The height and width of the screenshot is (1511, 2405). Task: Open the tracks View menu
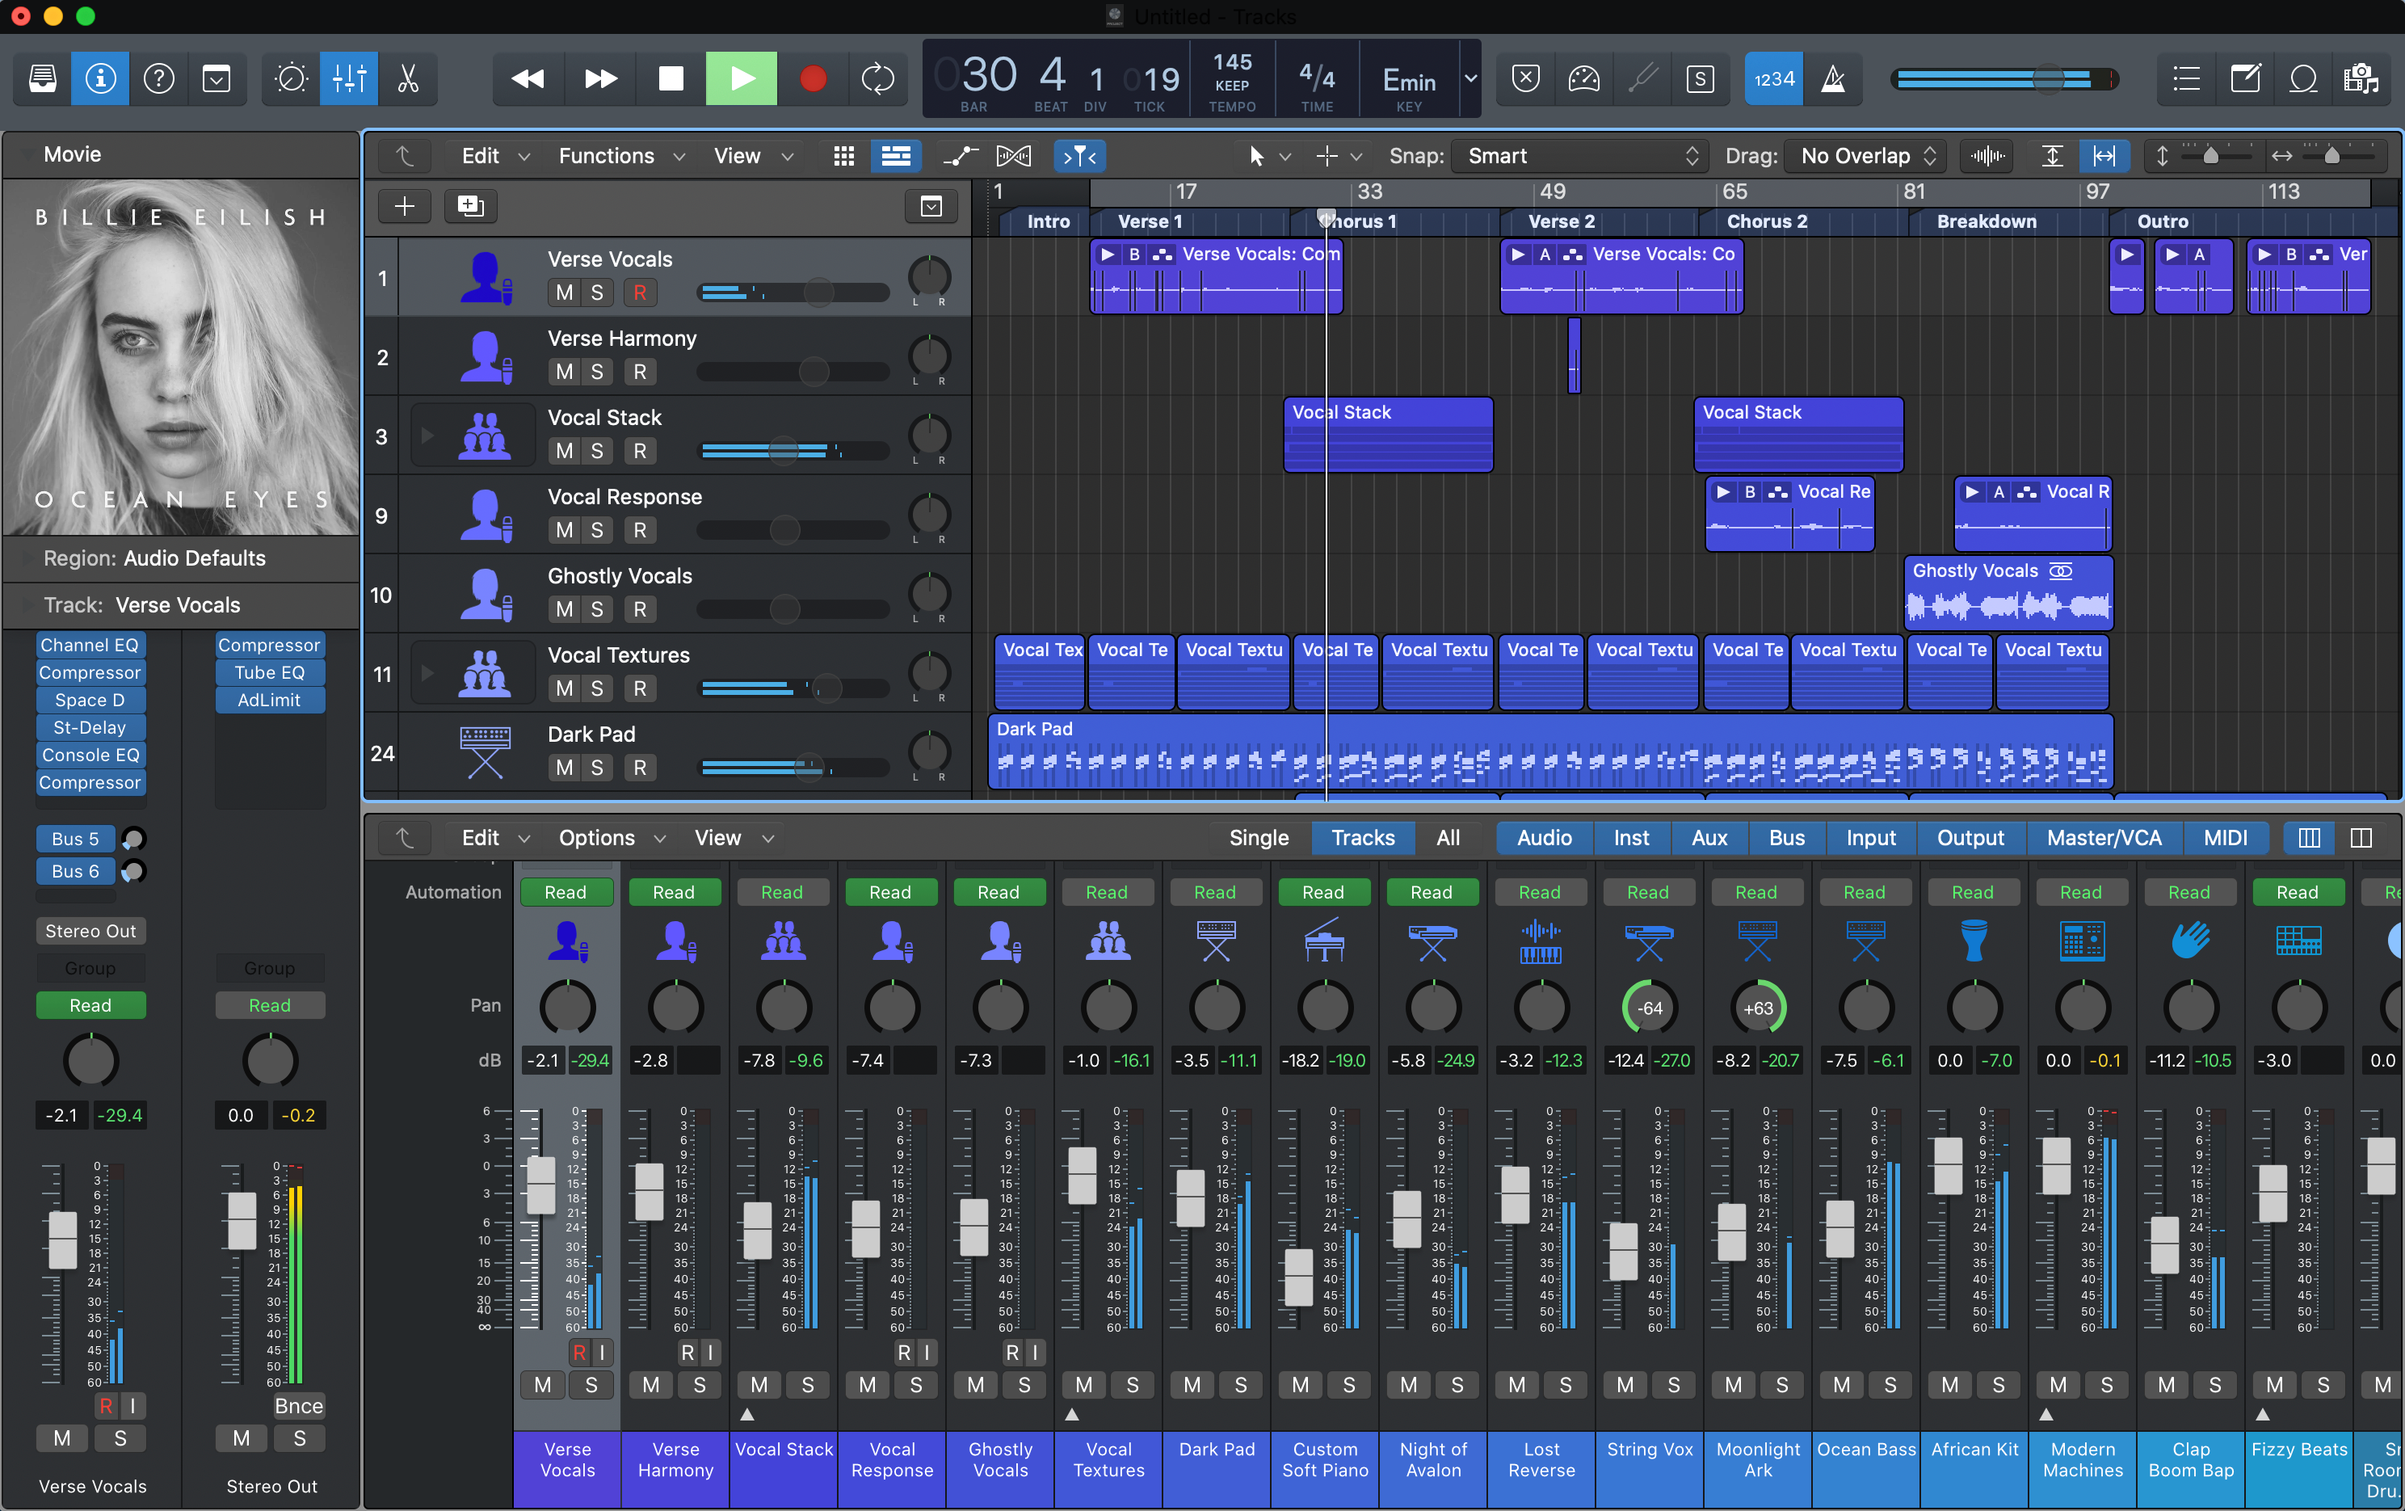point(753,156)
